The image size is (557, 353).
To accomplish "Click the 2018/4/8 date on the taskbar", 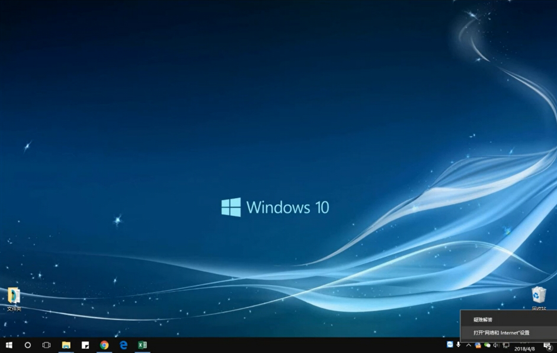I will pyautogui.click(x=524, y=349).
